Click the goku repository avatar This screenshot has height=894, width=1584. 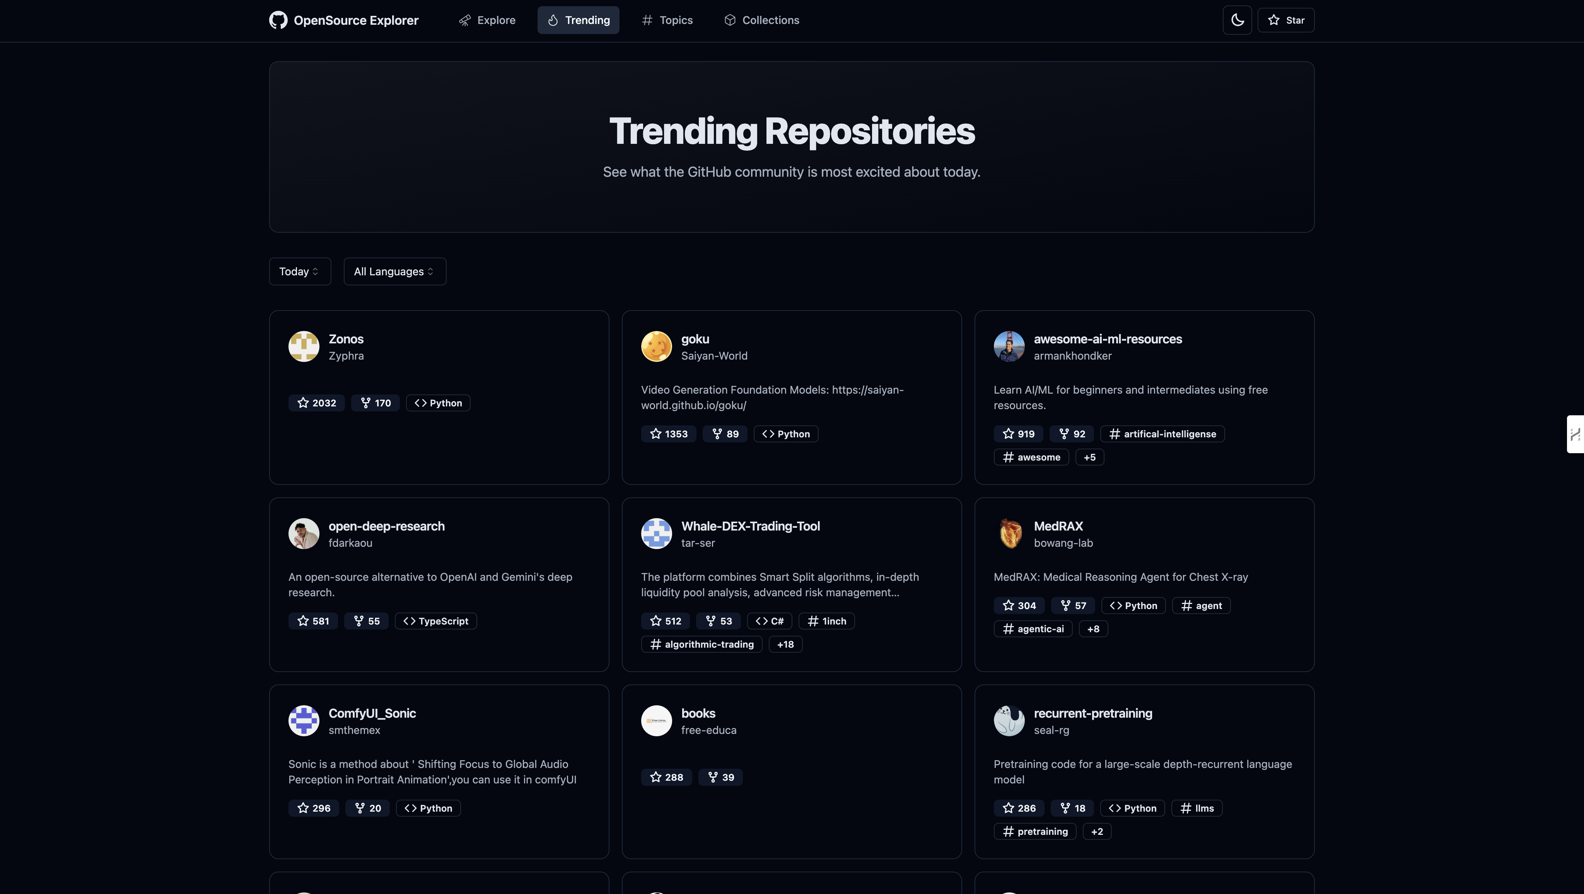656,347
